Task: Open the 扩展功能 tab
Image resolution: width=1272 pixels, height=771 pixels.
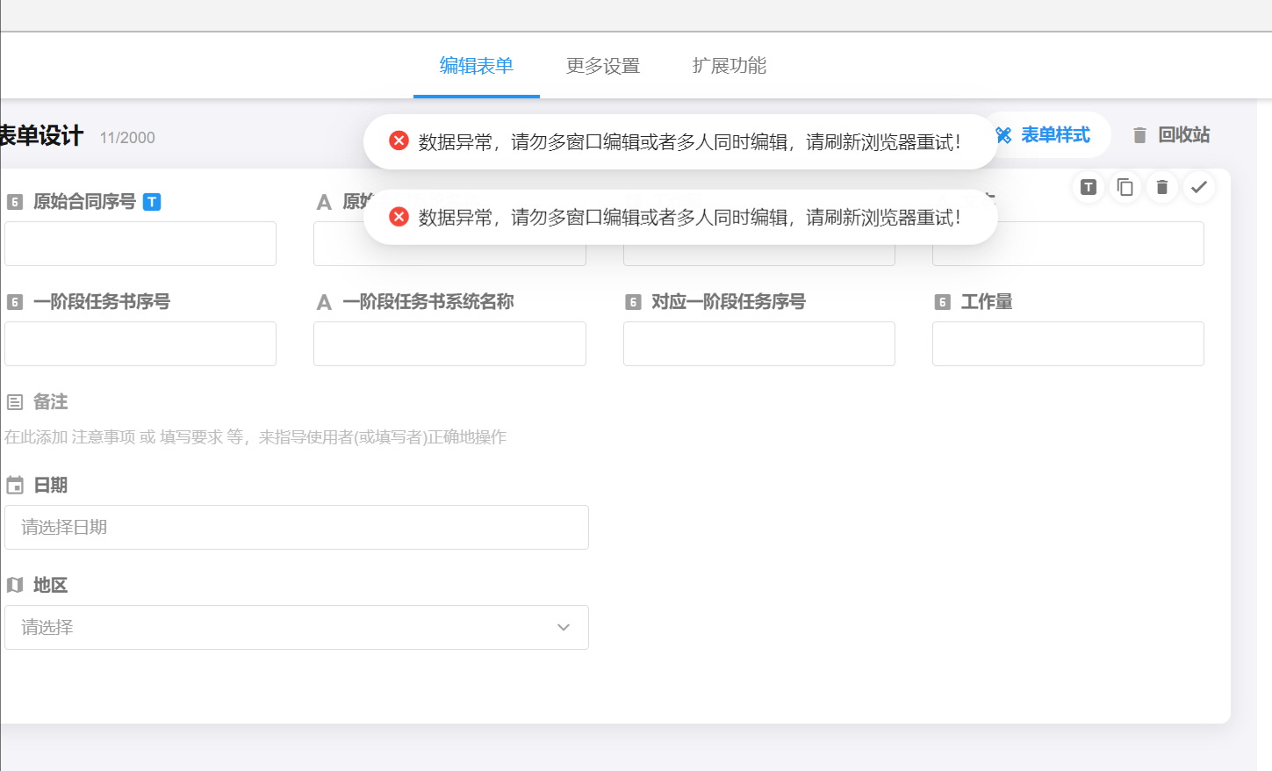Action: click(729, 66)
